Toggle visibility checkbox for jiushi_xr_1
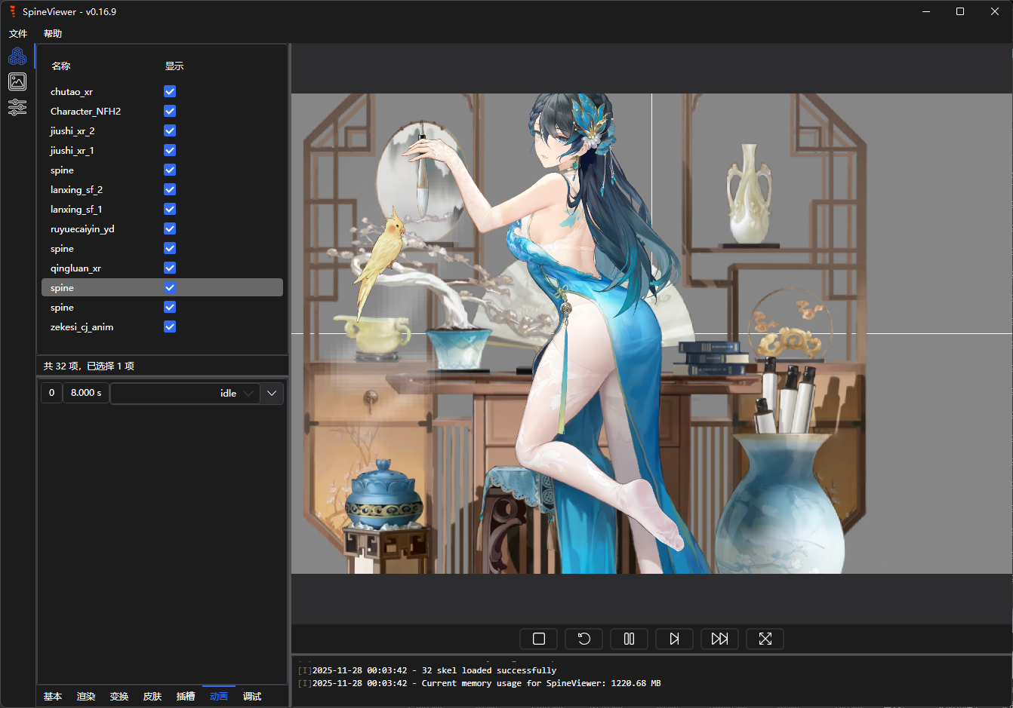The width and height of the screenshot is (1013, 708). click(x=170, y=150)
